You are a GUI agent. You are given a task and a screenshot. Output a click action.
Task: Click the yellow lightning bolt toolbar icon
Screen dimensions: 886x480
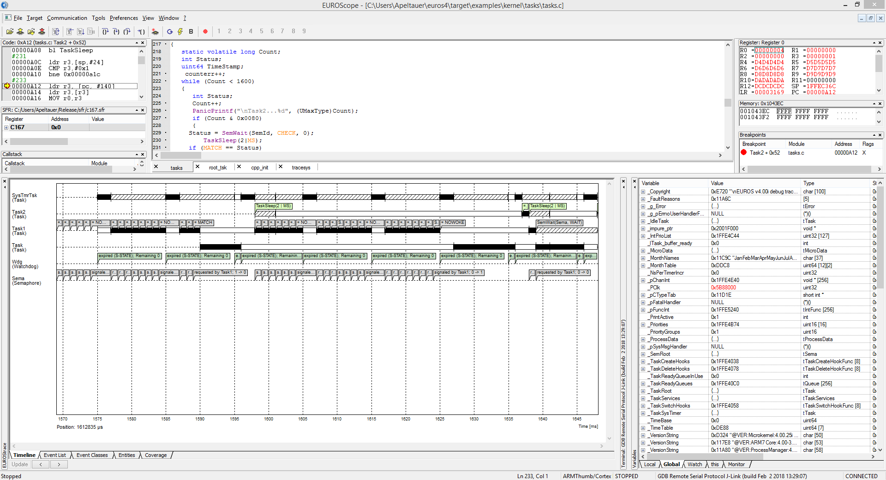pyautogui.click(x=180, y=31)
